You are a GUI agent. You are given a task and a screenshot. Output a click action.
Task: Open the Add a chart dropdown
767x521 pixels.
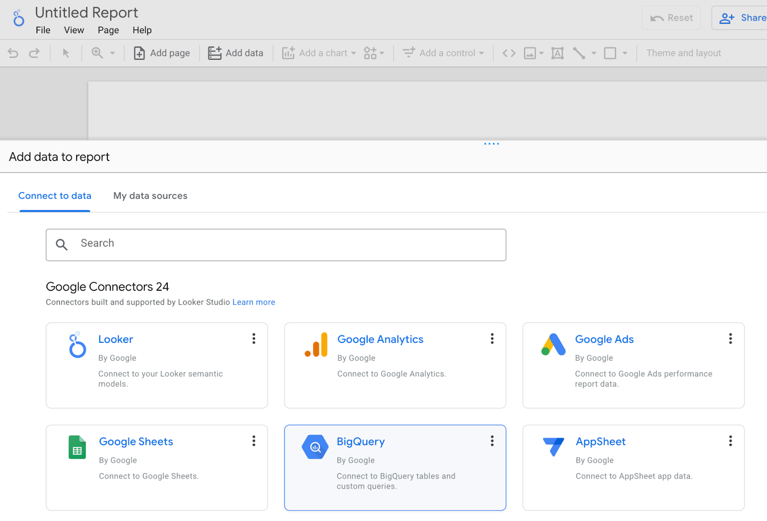(319, 53)
